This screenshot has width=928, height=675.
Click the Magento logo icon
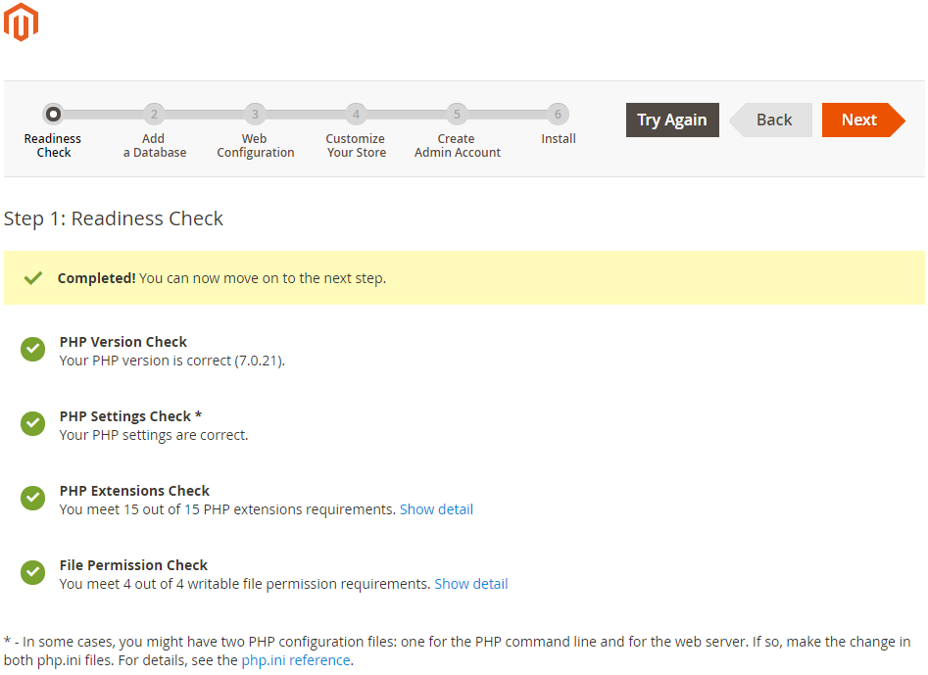21,22
